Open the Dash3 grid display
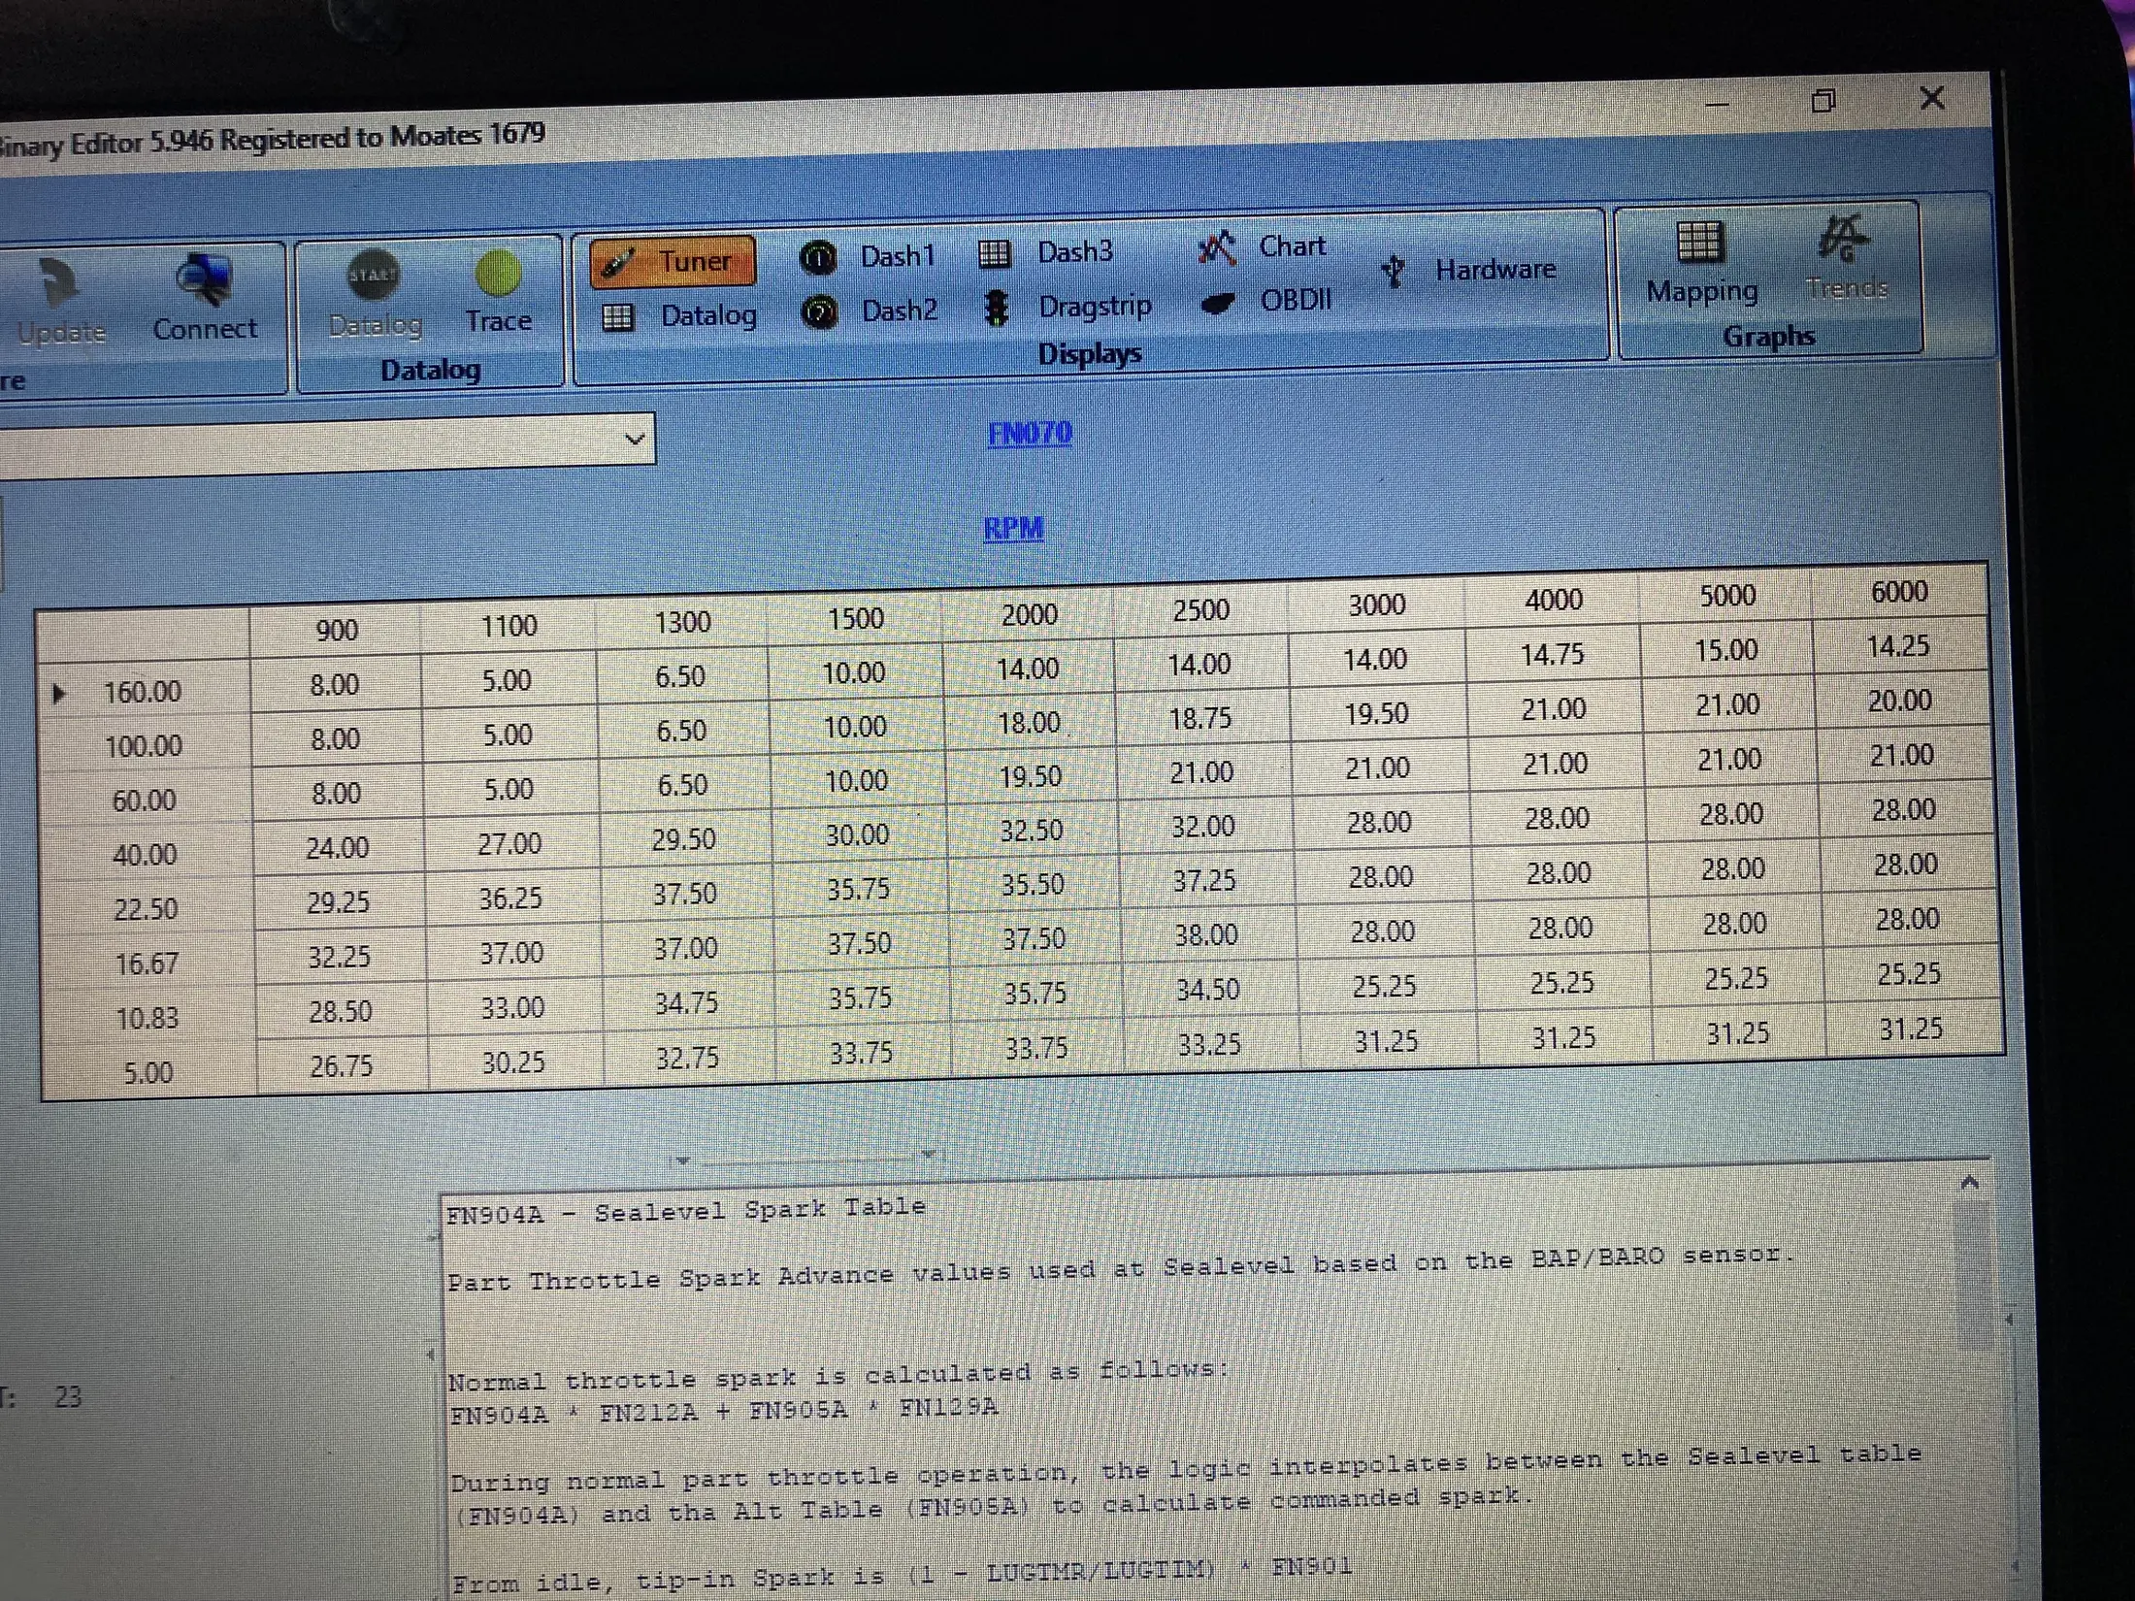 point(1045,252)
